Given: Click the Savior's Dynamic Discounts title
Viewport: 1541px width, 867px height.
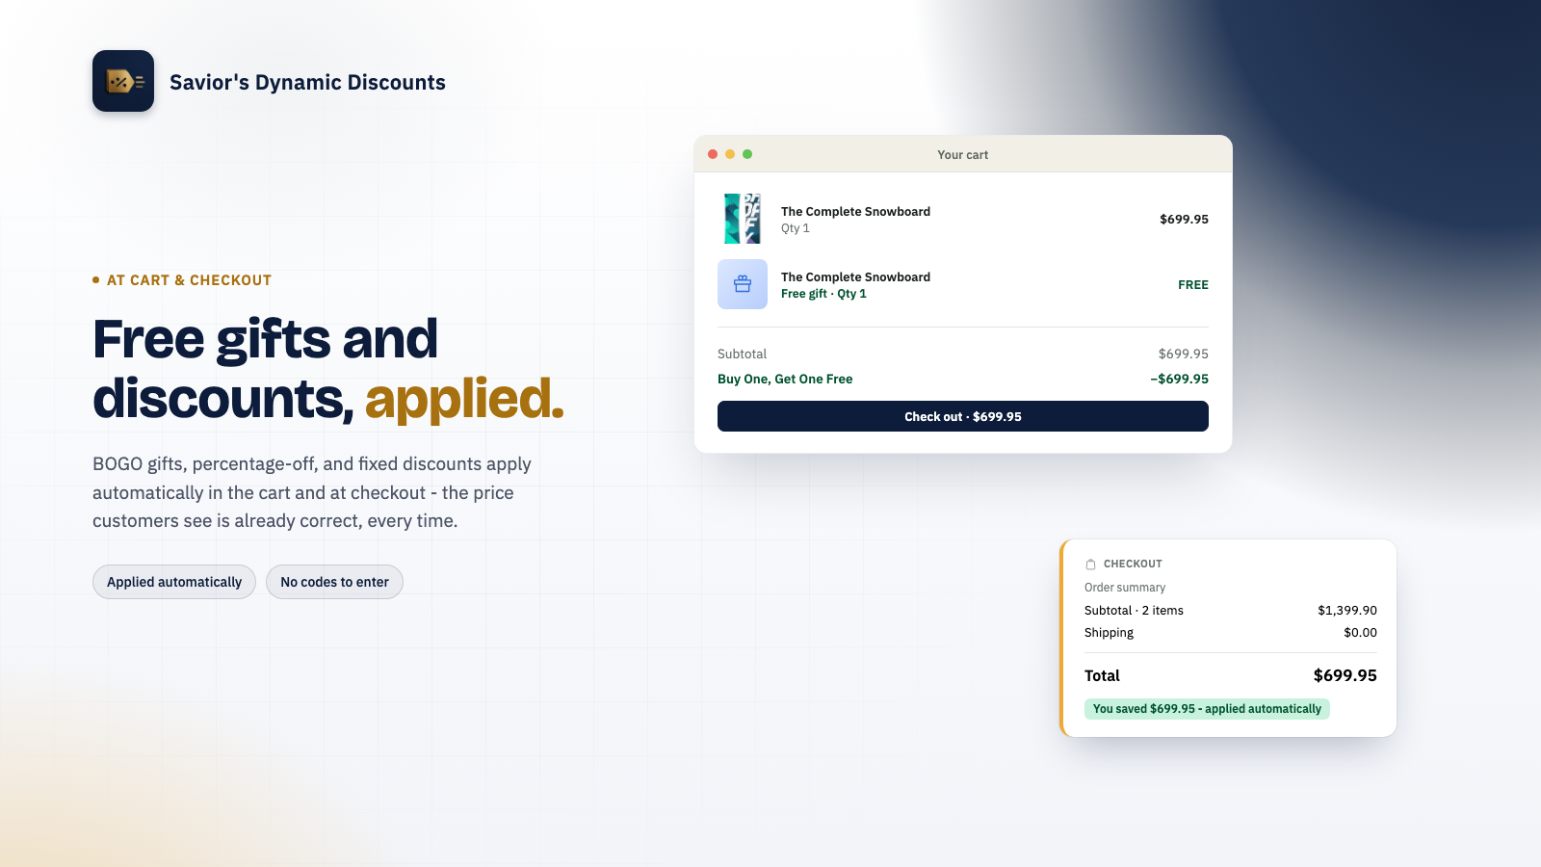Looking at the screenshot, I should 307,83.
